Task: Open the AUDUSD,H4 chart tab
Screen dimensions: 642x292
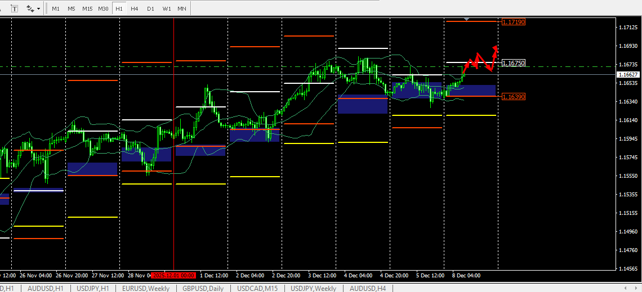Action: pyautogui.click(x=368, y=288)
